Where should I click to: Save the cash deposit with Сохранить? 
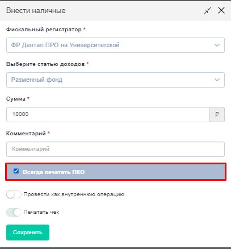[x=28, y=233]
